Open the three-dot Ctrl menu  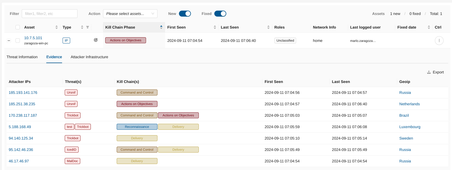pos(439,41)
